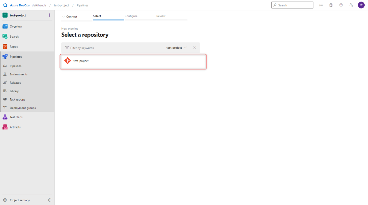This screenshot has width=368, height=205.
Task: Click the Git icon of test-project repository
Action: coord(67,61)
